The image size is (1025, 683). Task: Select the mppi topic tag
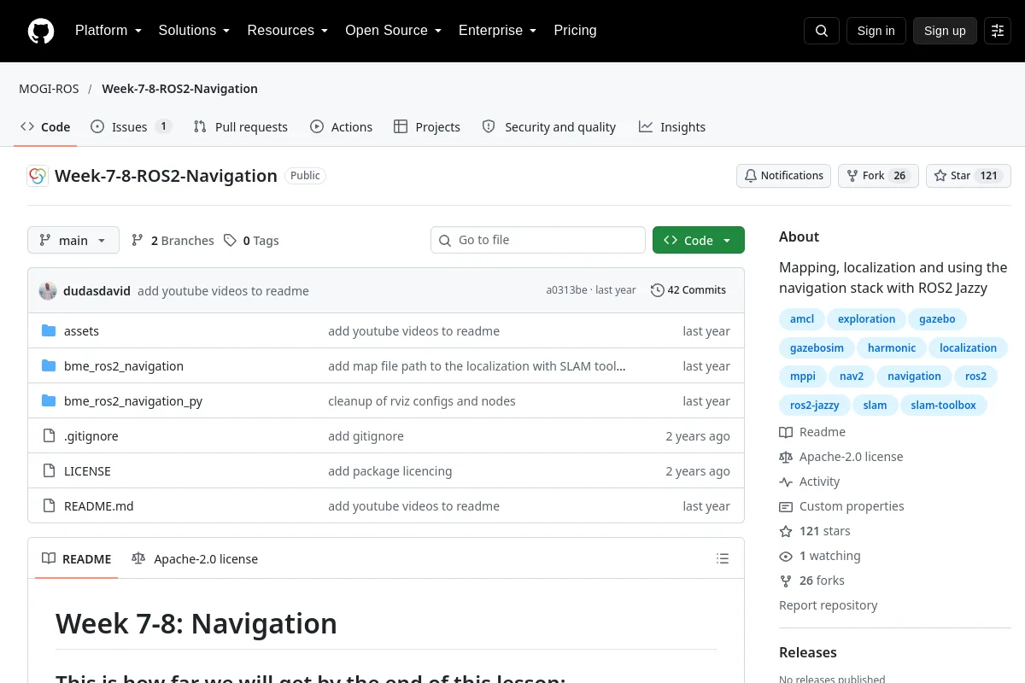pos(802,377)
